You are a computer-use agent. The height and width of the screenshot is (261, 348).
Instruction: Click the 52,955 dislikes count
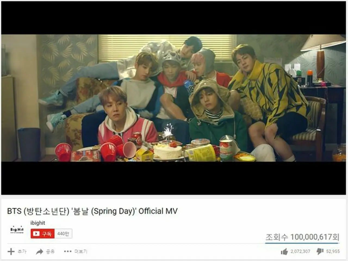click(x=333, y=251)
